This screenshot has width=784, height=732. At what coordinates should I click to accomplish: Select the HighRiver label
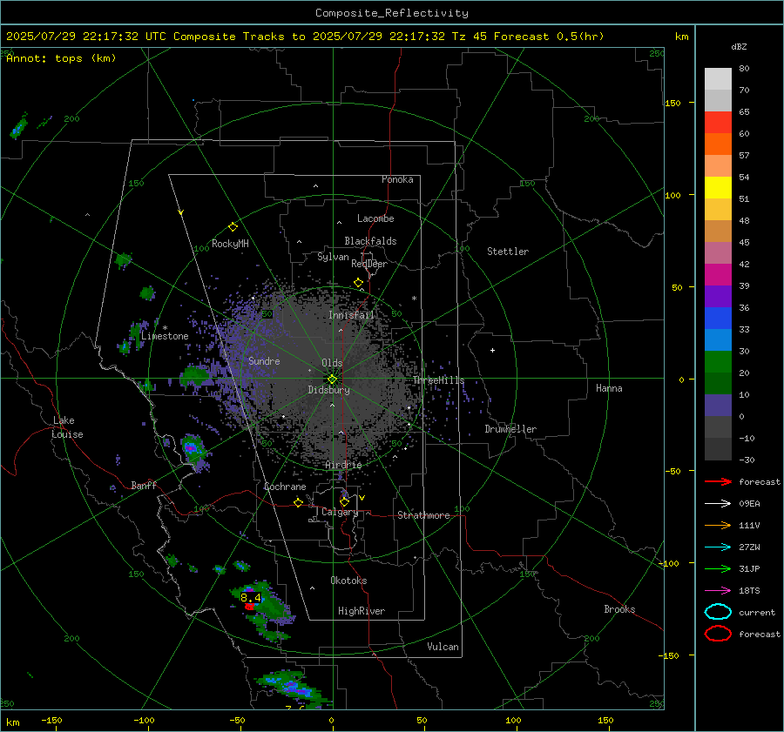(x=362, y=611)
